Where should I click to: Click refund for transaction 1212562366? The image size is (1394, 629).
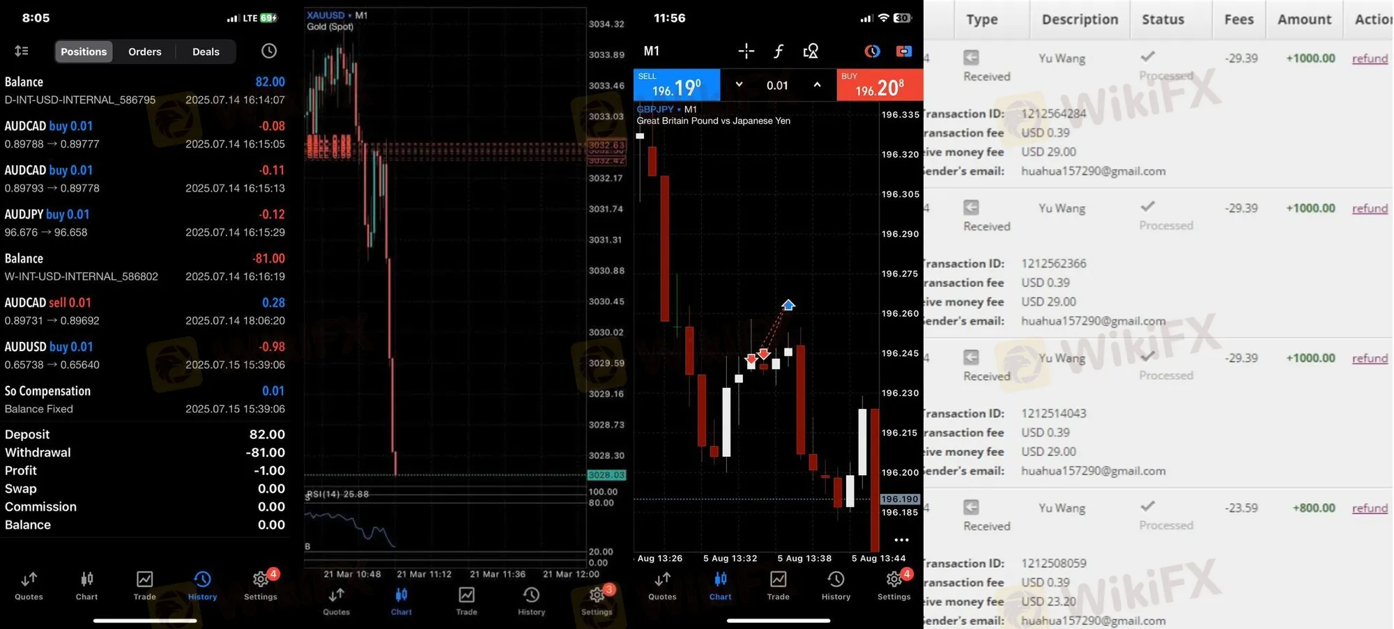pos(1370,208)
